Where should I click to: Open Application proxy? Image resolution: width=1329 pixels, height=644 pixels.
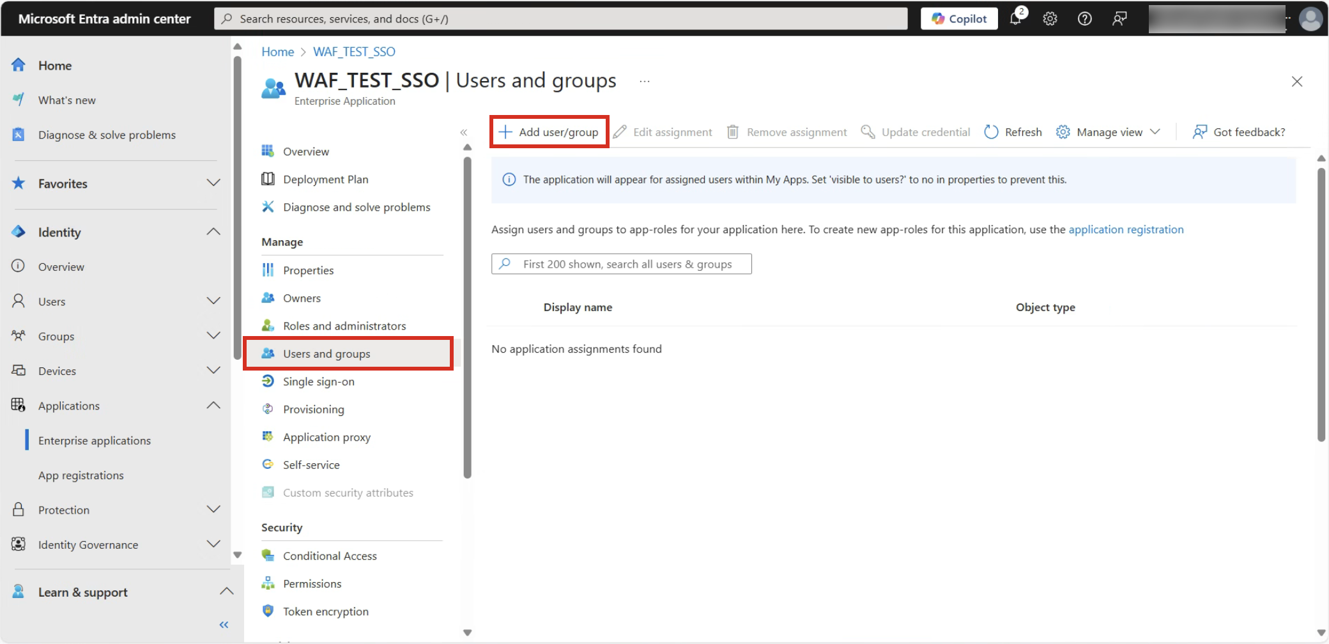[x=326, y=437]
